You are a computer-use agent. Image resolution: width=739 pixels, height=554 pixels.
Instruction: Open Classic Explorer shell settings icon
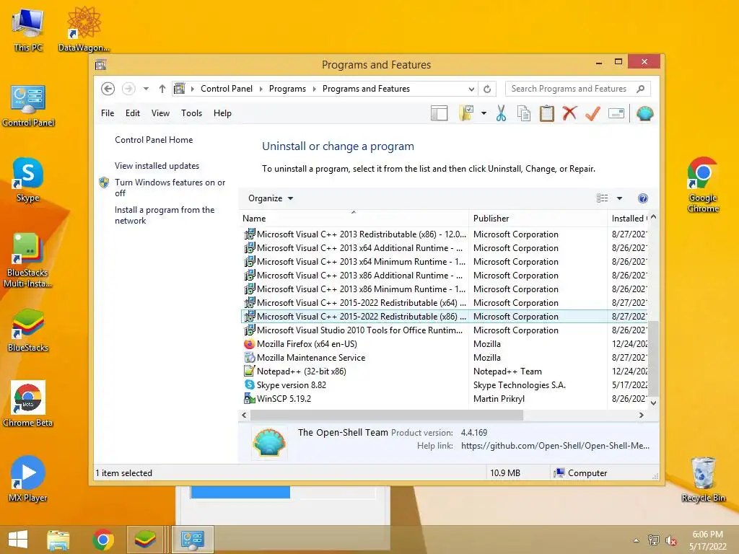pyautogui.click(x=644, y=113)
